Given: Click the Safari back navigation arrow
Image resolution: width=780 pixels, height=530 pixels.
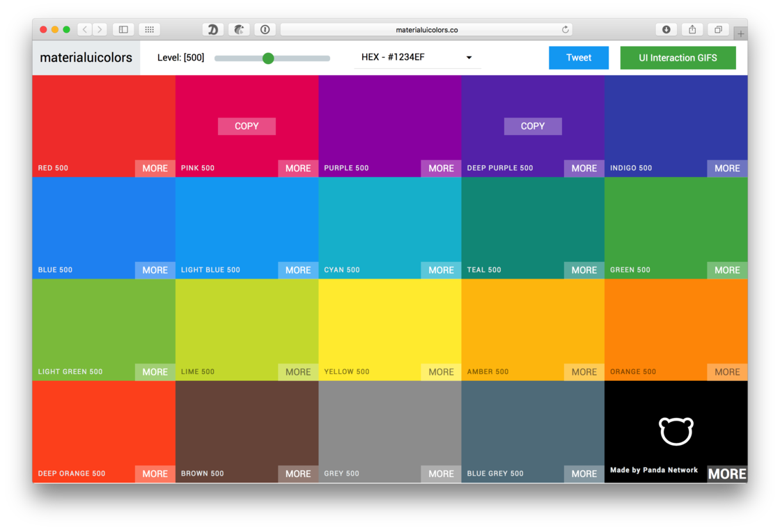Looking at the screenshot, I should pos(84,29).
